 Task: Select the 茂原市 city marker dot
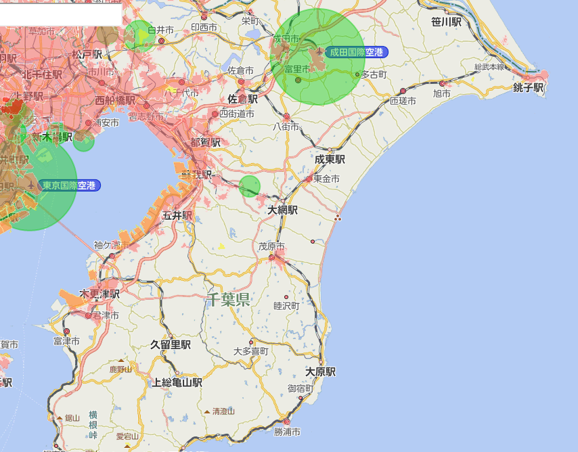271,257
